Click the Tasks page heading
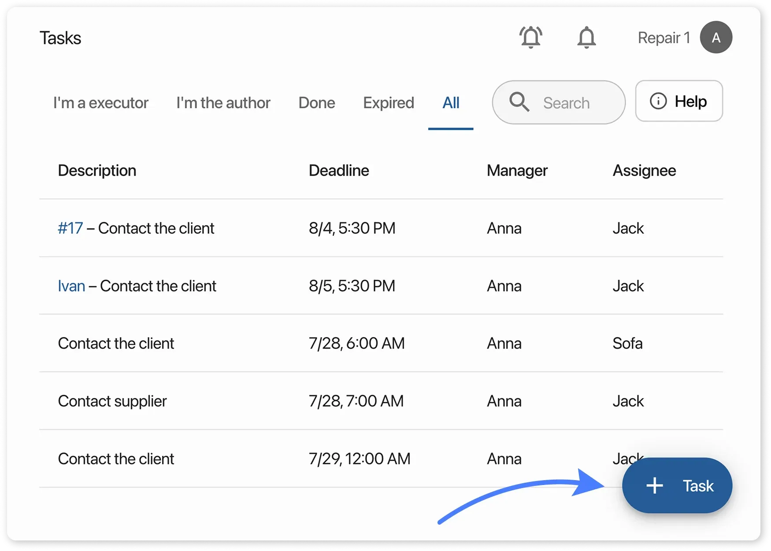 [x=60, y=37]
